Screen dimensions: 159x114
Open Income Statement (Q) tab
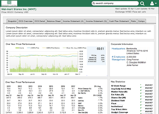coord(96,21)
